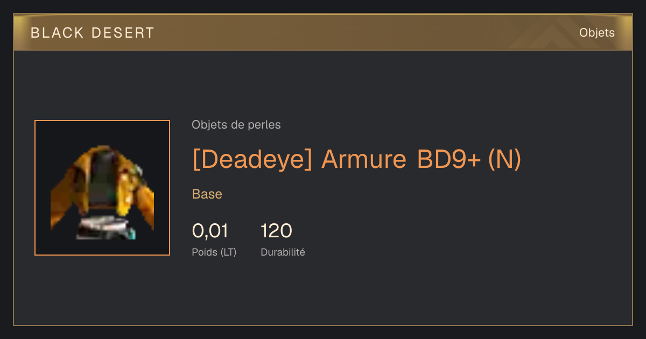Click the Deadeye armor jacket icon
The image size is (646, 339).
pyautogui.click(x=102, y=192)
